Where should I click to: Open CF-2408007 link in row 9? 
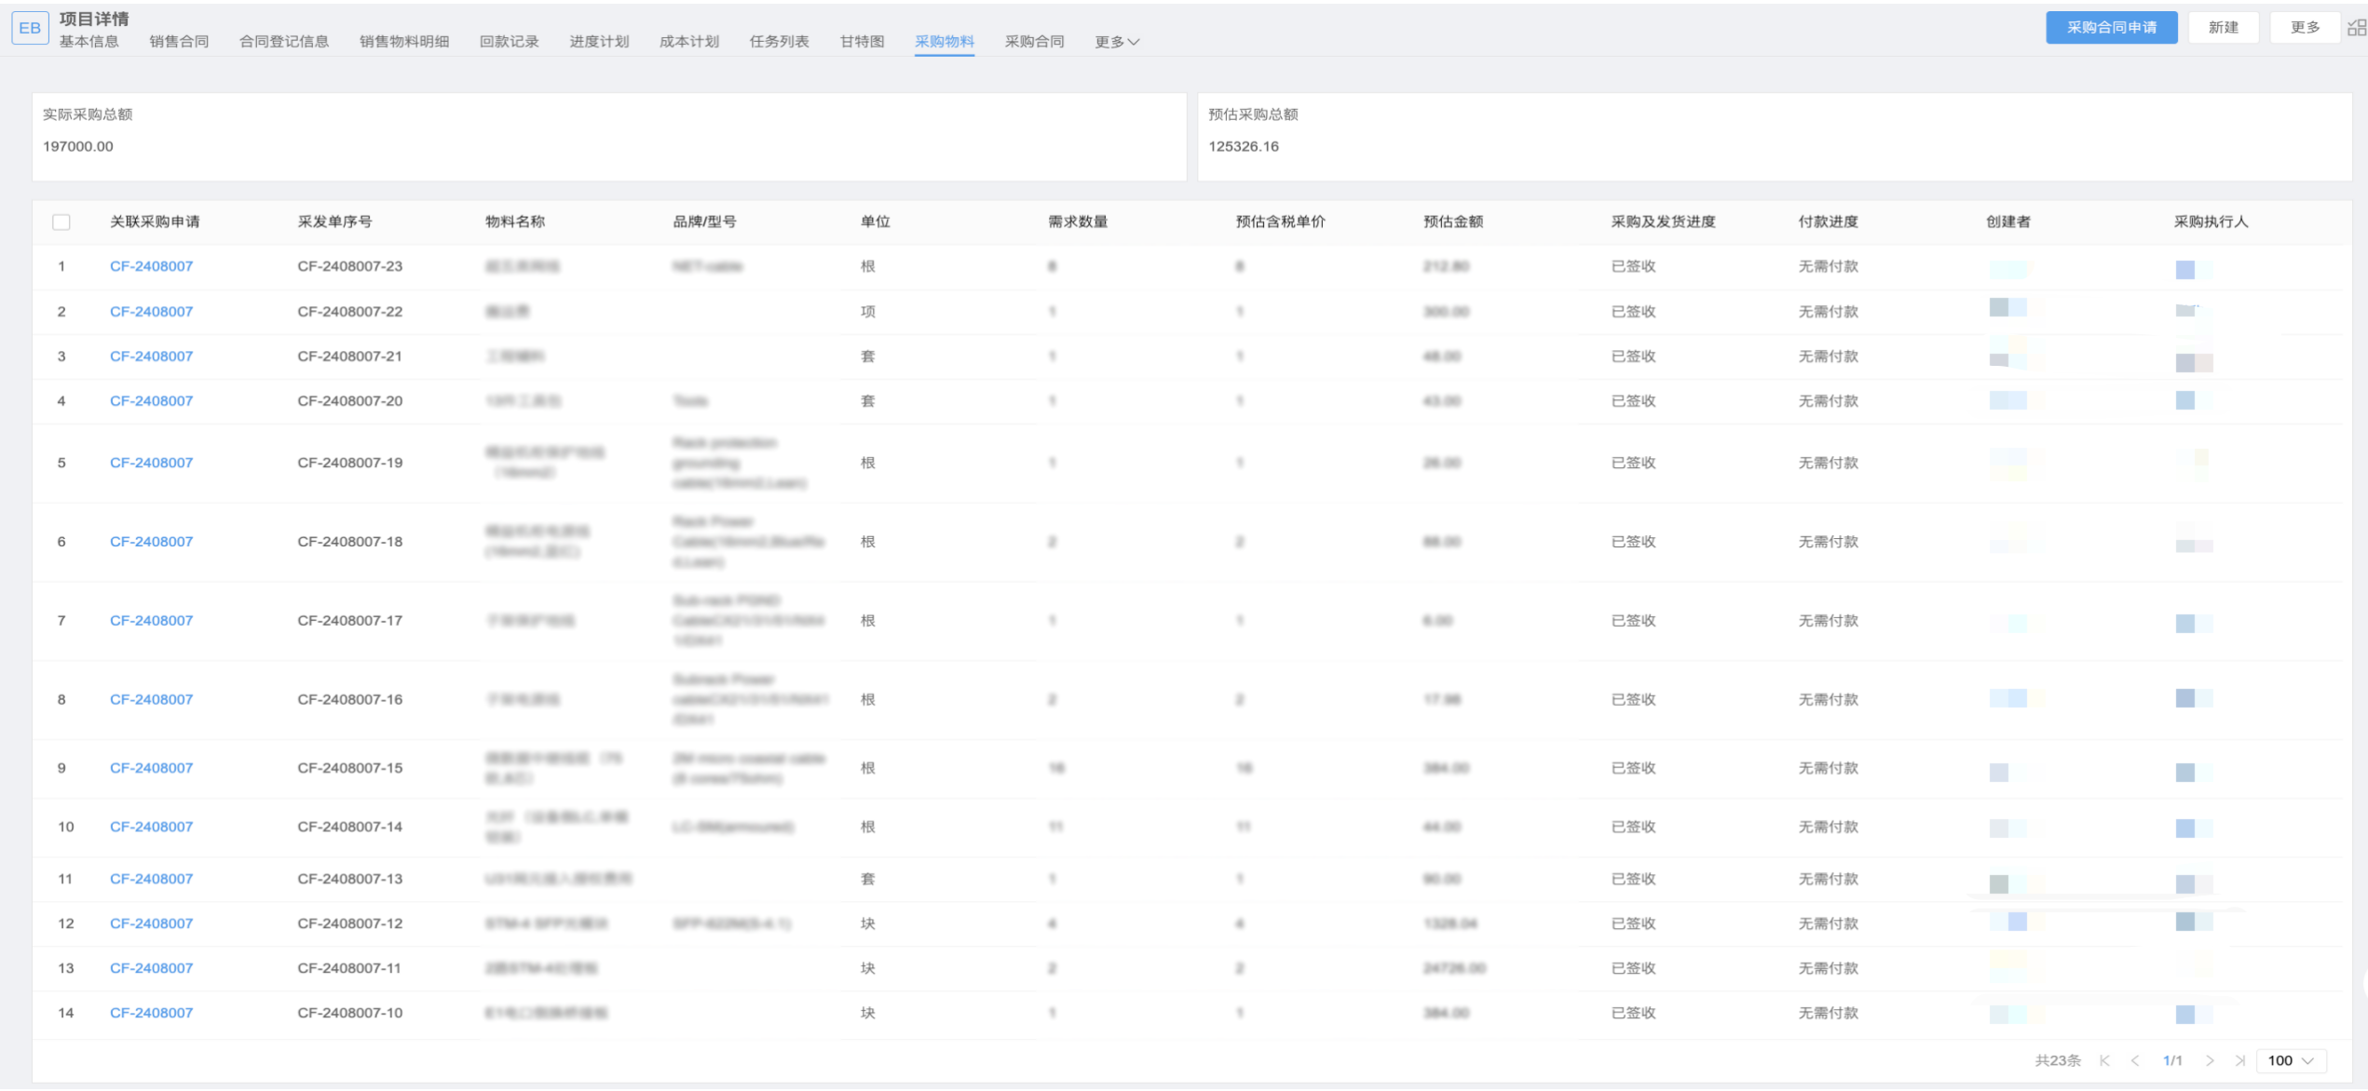click(152, 768)
